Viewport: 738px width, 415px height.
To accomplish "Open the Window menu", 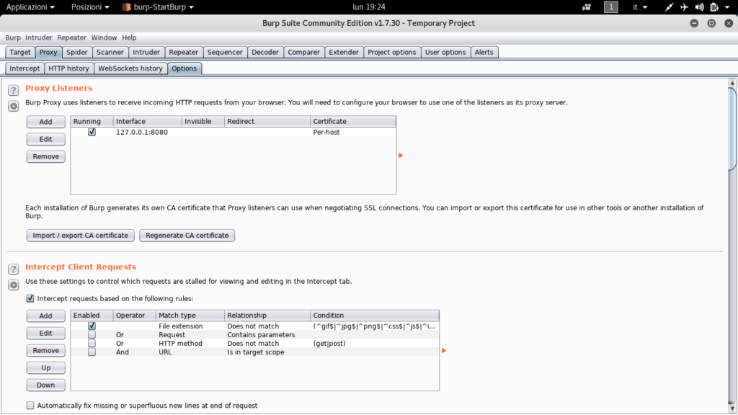I will coord(104,37).
